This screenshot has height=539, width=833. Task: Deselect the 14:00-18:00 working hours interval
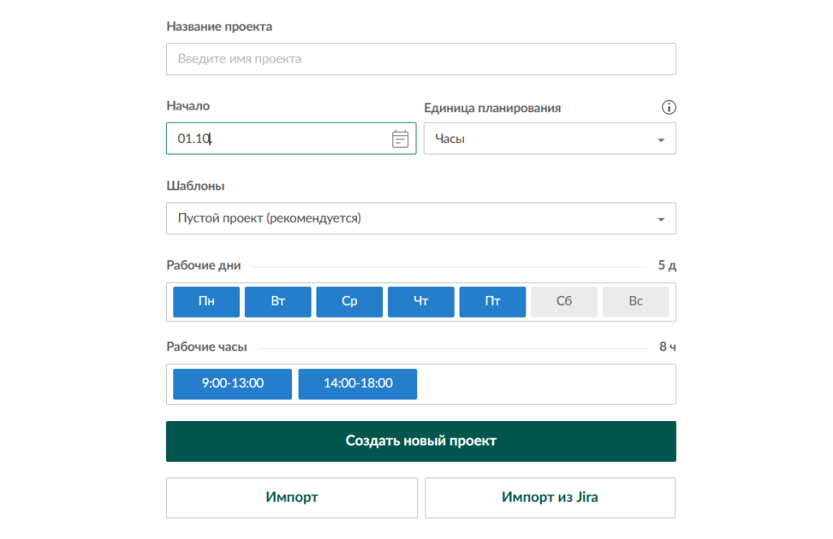[x=358, y=384]
